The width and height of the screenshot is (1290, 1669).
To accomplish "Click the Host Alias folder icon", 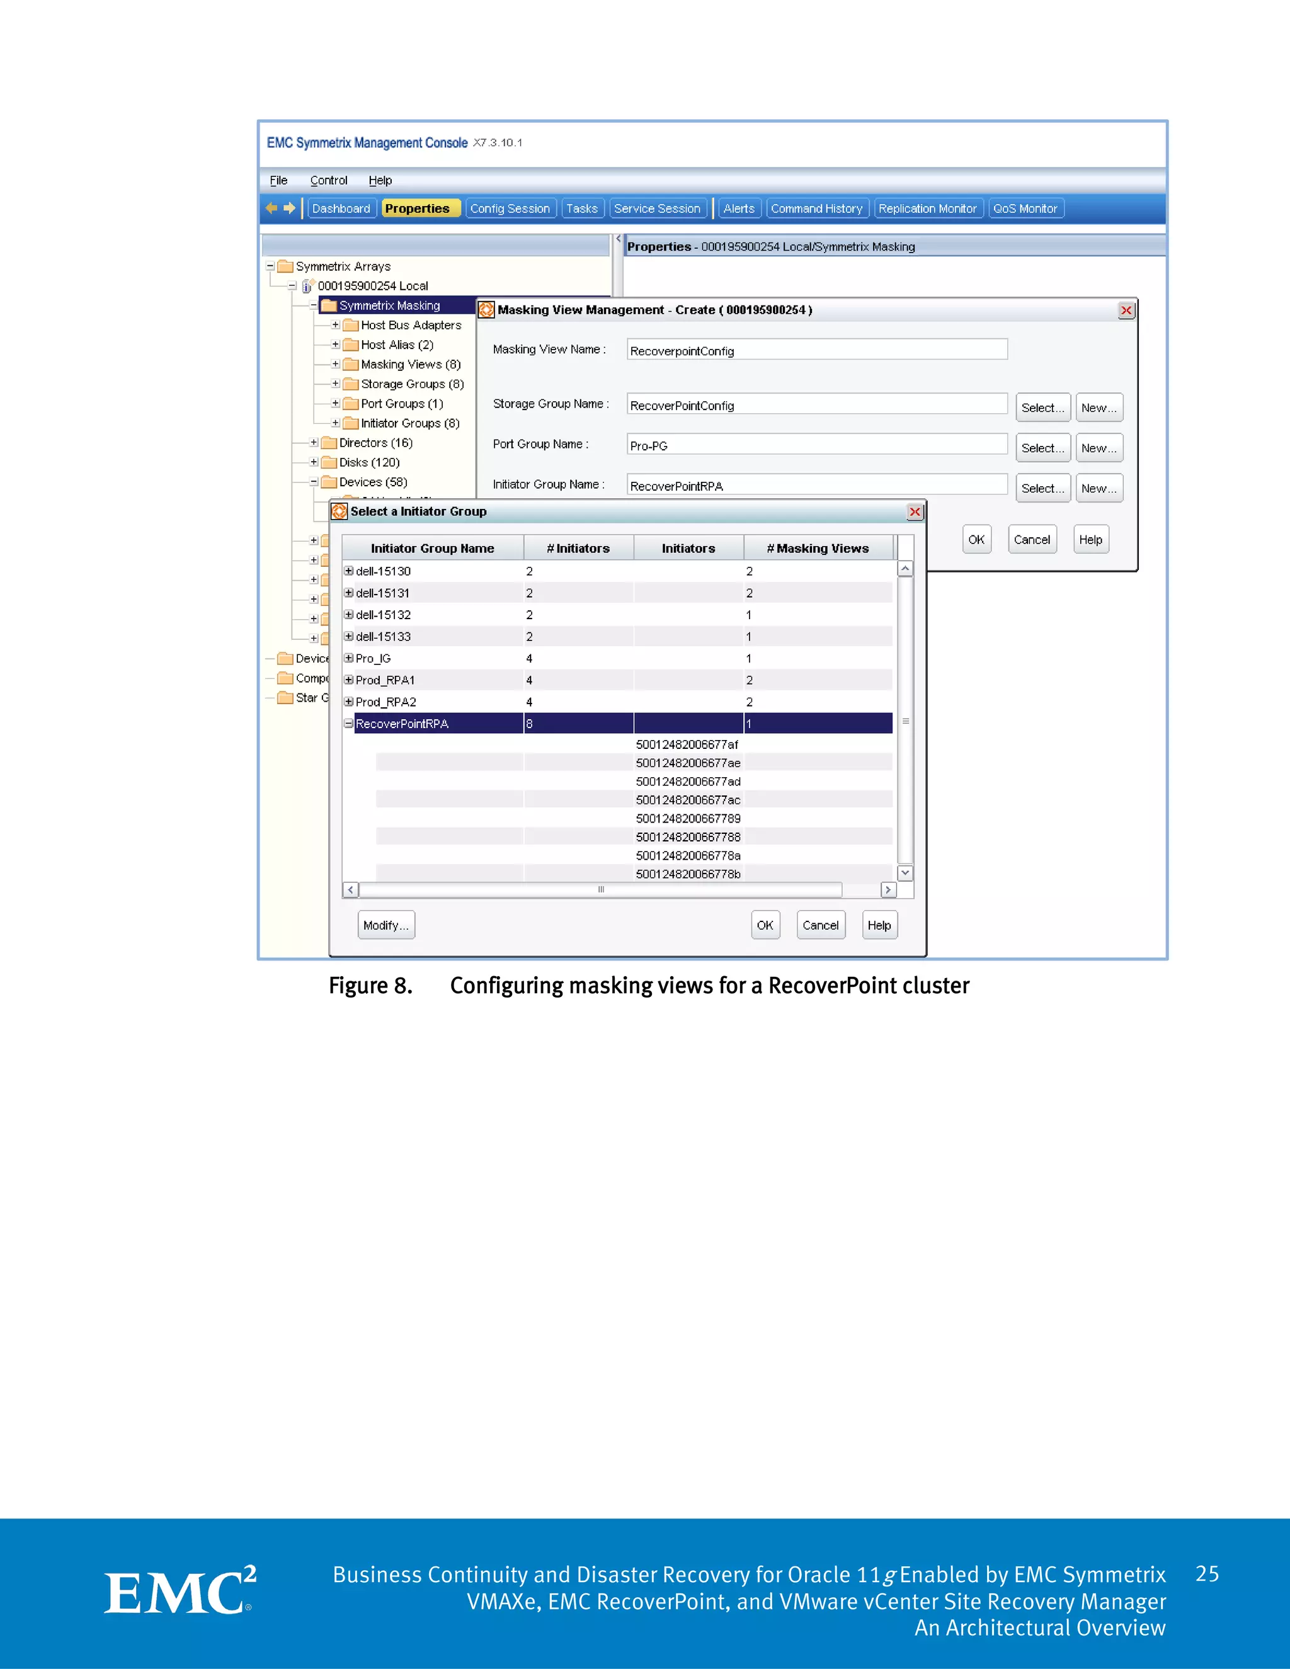I will point(351,345).
